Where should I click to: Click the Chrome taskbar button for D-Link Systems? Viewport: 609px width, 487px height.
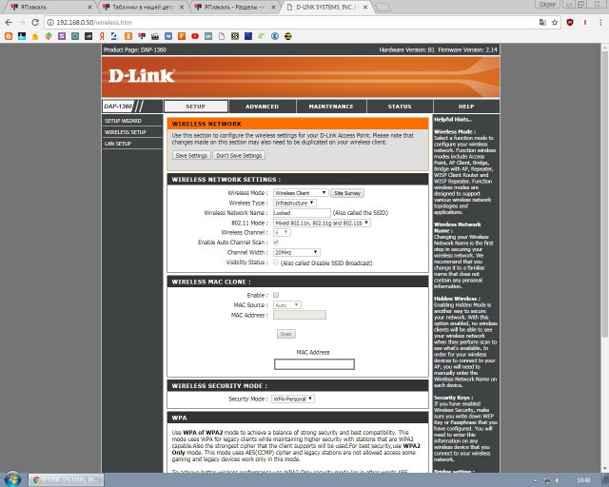point(66,480)
